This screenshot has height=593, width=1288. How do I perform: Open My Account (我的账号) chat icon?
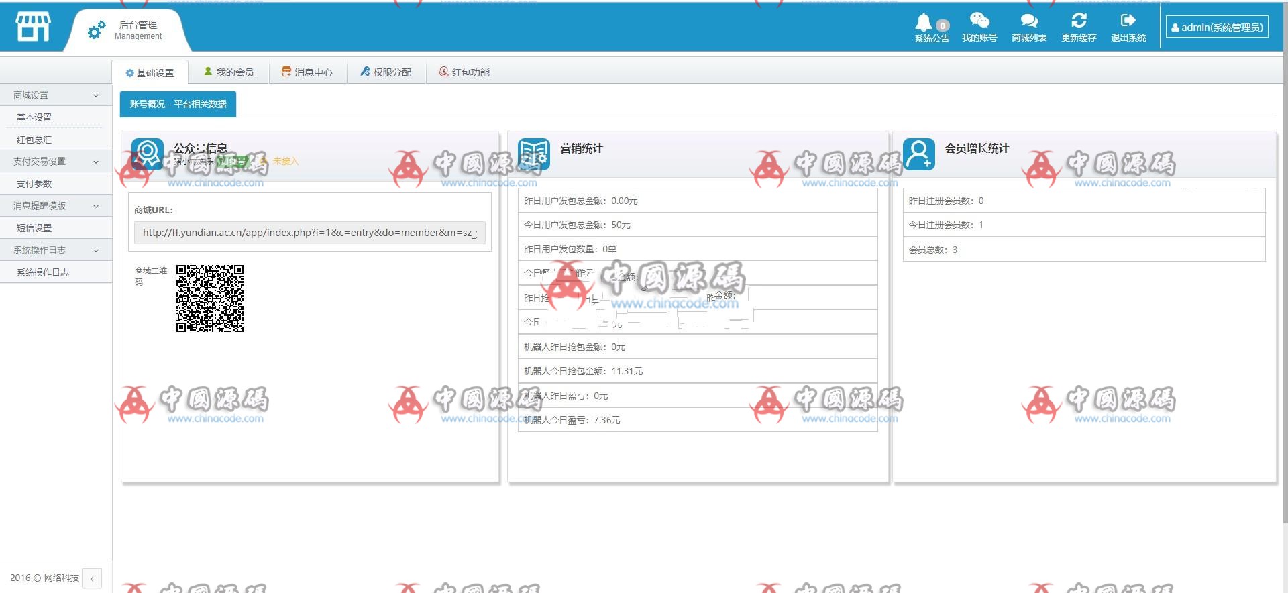click(x=979, y=21)
